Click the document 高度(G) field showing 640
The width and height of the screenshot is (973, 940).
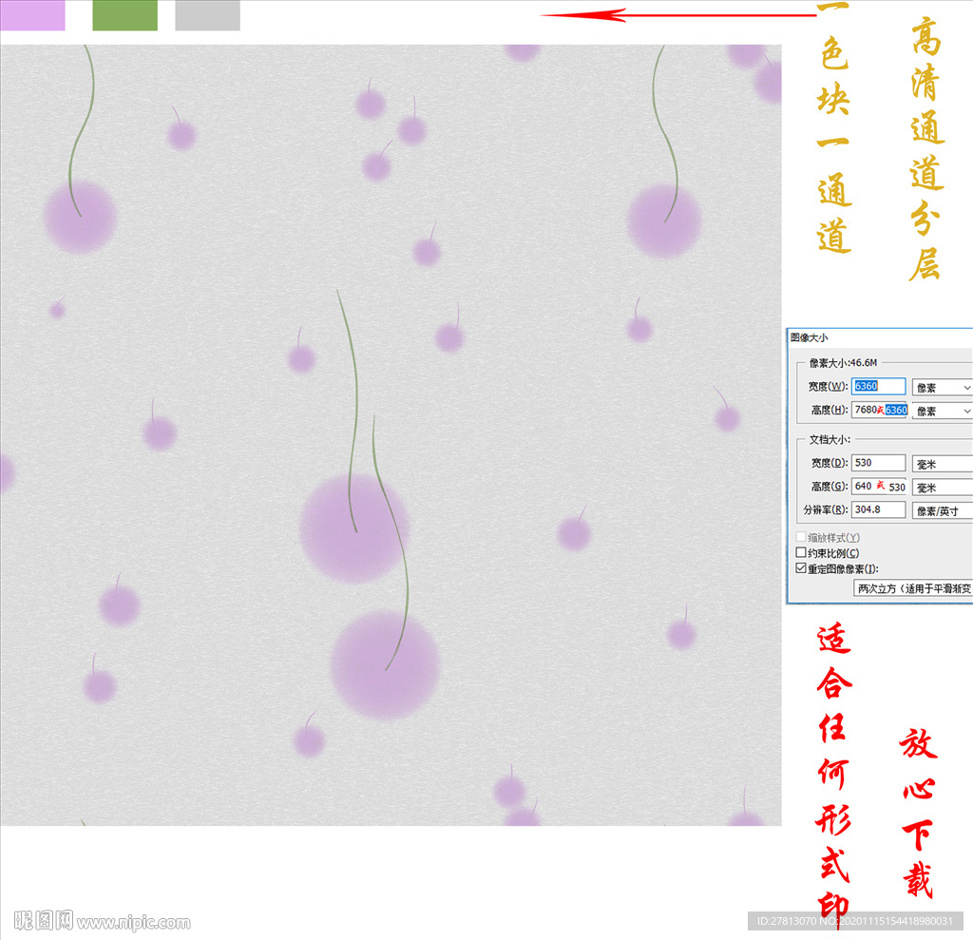(x=879, y=486)
